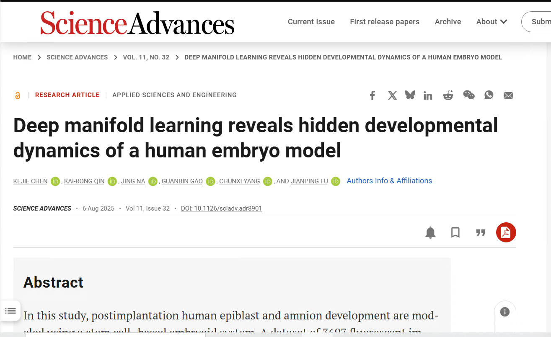Go to First release papers
This screenshot has width=551, height=337.
coord(384,22)
